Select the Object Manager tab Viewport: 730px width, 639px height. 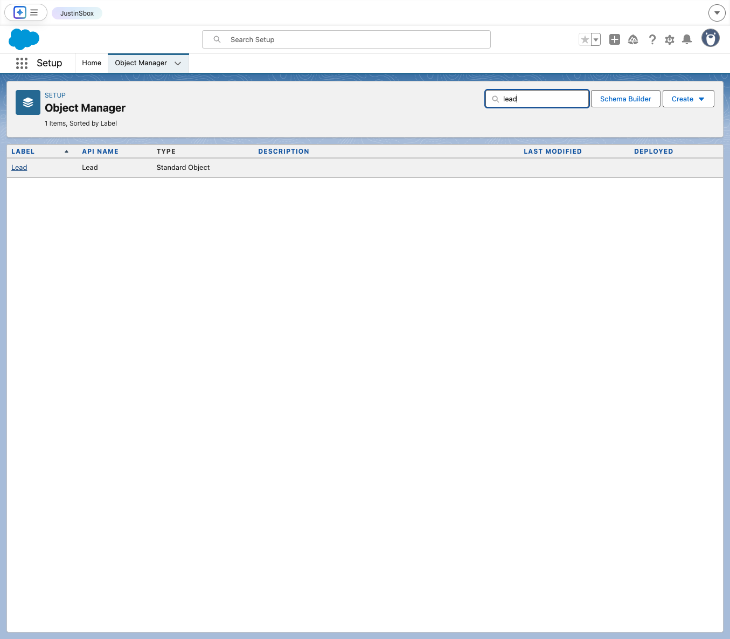[141, 63]
